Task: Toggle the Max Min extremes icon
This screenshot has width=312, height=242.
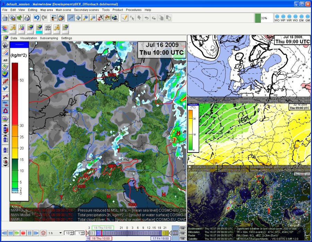Action: 5,104
